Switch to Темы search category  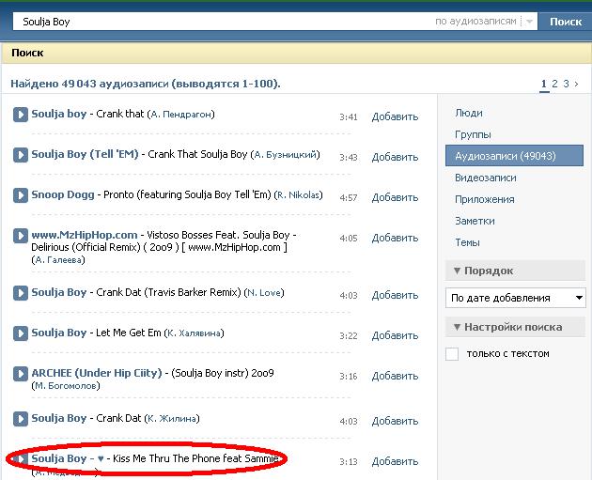click(x=467, y=242)
